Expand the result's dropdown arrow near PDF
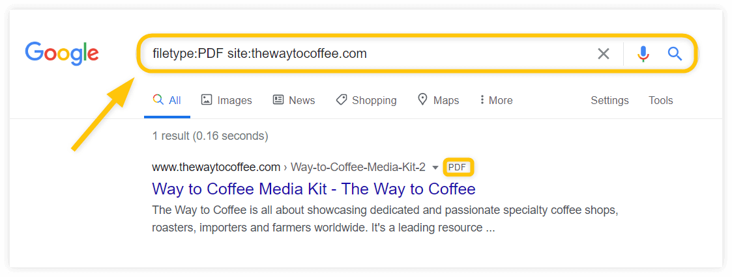The height and width of the screenshot is (277, 732). pos(435,168)
